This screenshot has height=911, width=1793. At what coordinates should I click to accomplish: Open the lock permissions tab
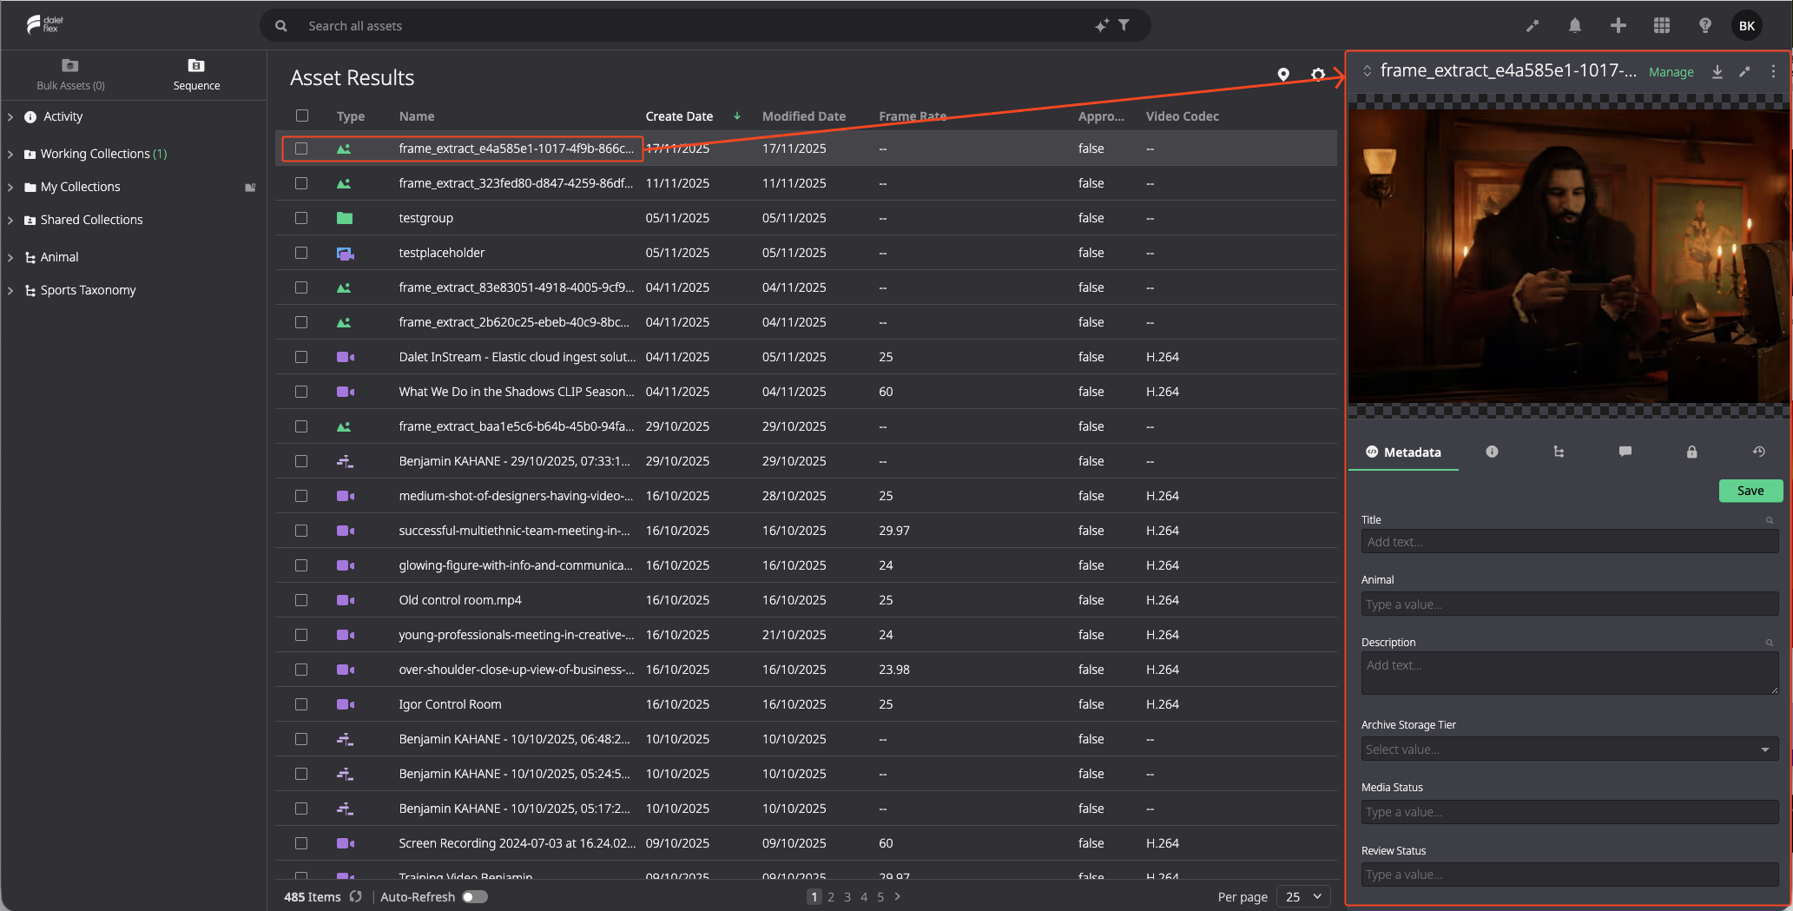(1691, 452)
